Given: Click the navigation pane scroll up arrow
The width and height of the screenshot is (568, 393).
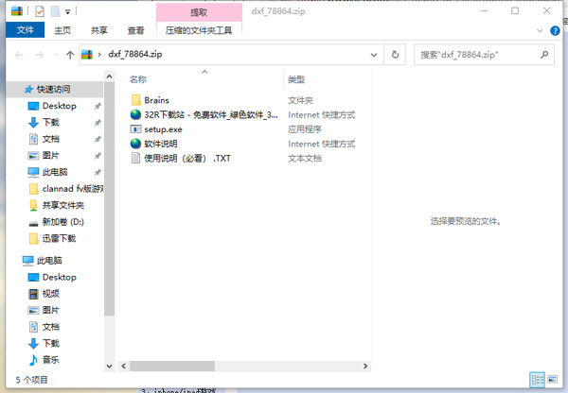Looking at the screenshot, I should 110,77.
